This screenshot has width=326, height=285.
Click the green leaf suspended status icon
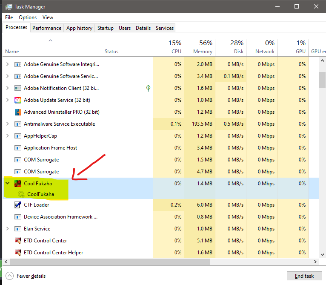click(148, 88)
